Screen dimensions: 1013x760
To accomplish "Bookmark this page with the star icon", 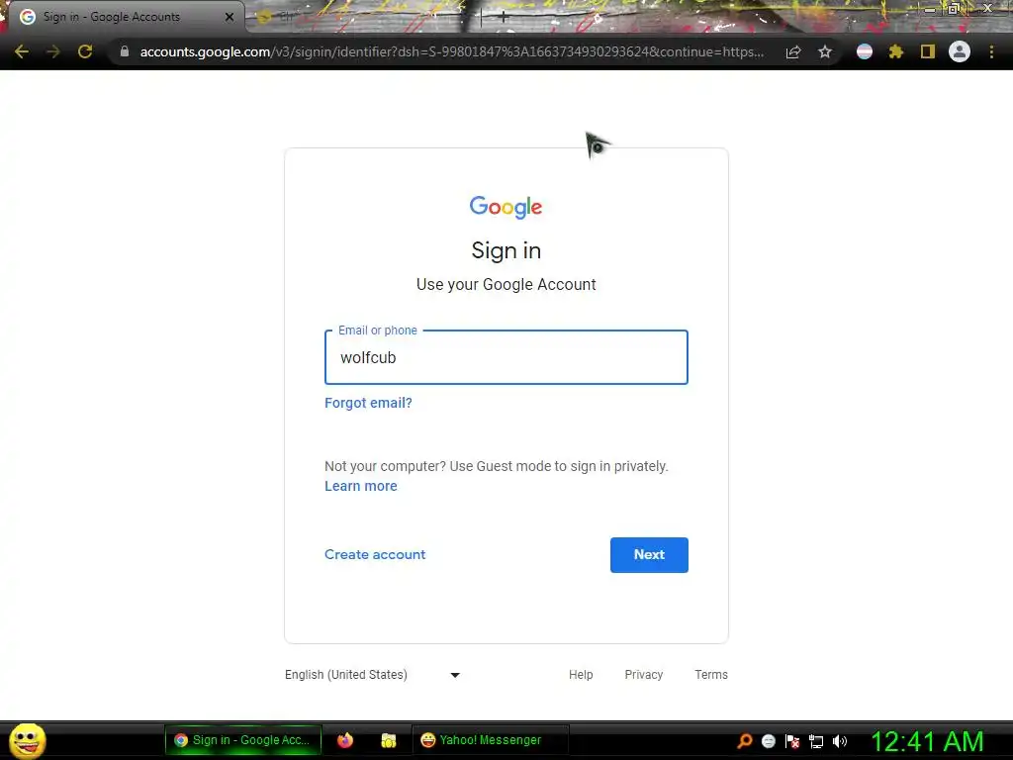I will click(x=825, y=51).
